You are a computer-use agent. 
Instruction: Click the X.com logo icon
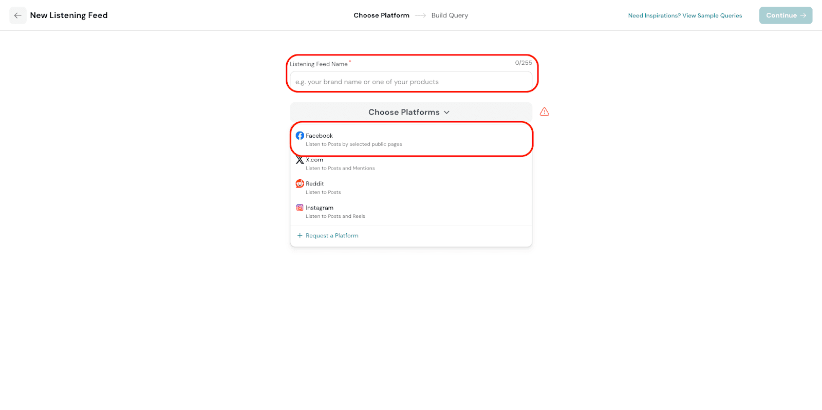pos(300,160)
